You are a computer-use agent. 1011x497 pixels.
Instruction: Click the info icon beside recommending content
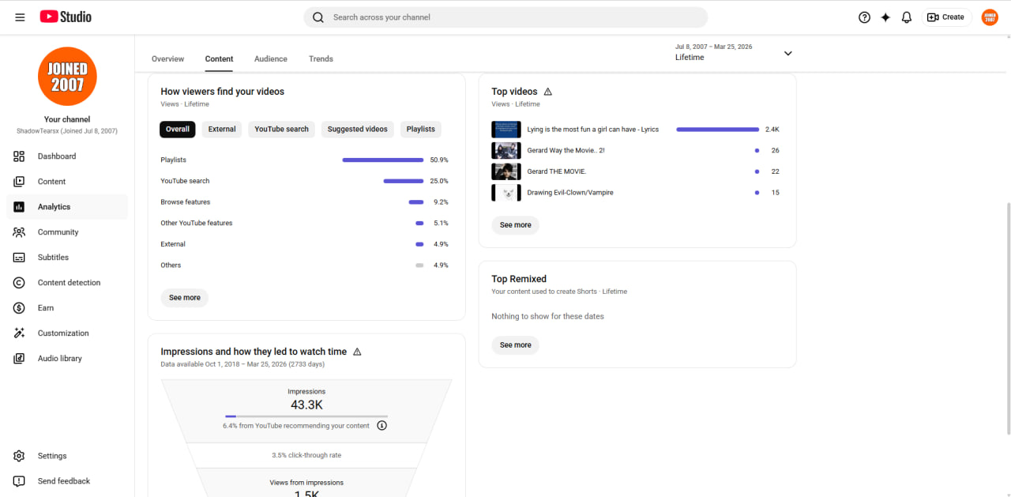pyautogui.click(x=382, y=426)
